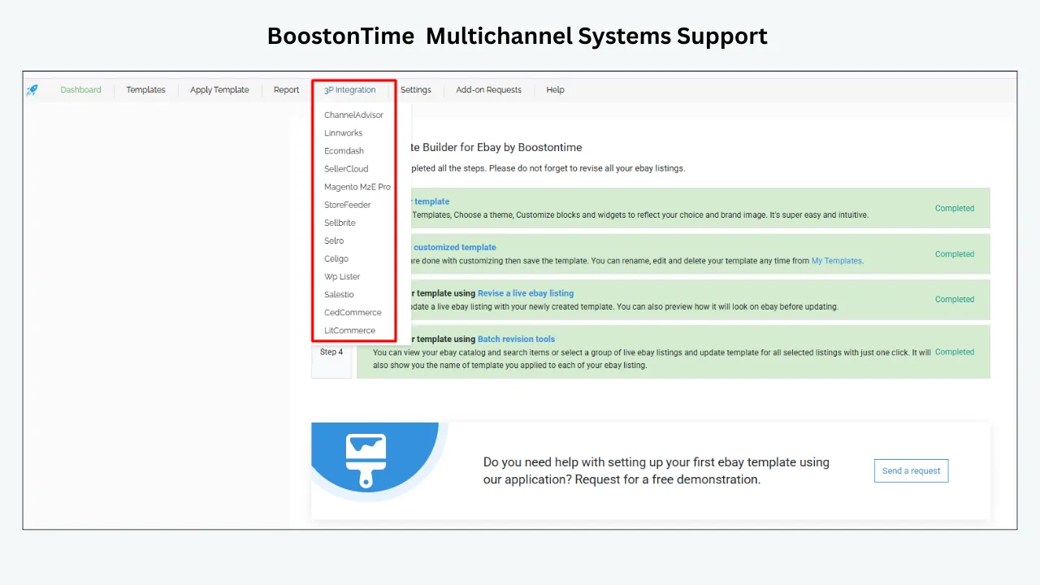The height and width of the screenshot is (585, 1040).
Task: Go to Apply Template
Action: tap(219, 90)
